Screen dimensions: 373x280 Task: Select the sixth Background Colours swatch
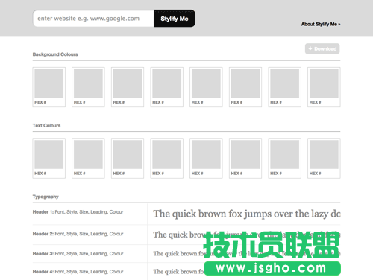coord(245,87)
